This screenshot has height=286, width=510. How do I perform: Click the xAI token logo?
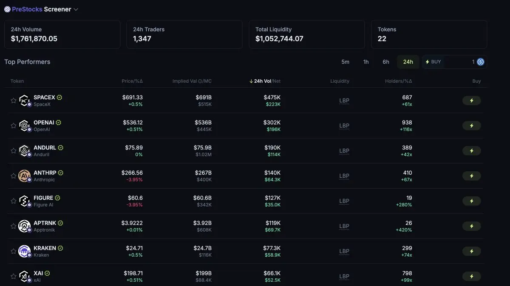pyautogui.click(x=24, y=275)
